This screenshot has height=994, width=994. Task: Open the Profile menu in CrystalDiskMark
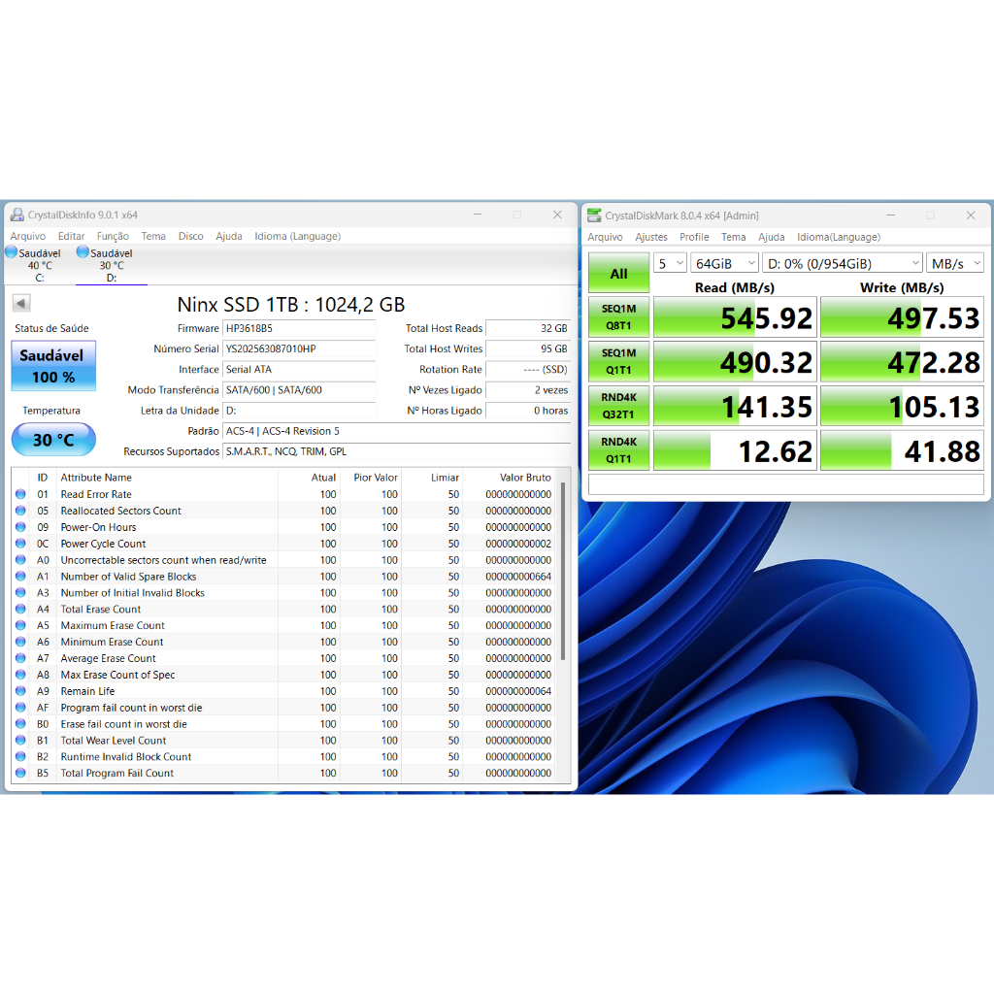pyautogui.click(x=694, y=237)
